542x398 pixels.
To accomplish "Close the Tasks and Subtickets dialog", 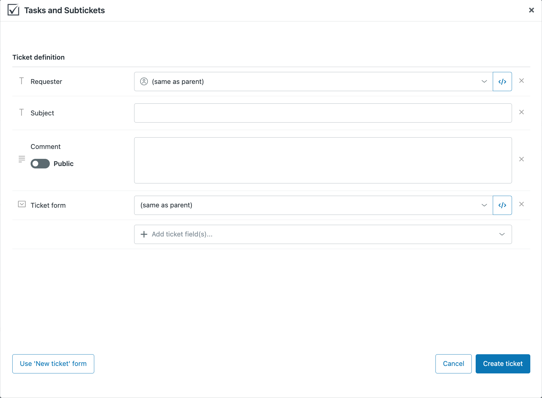I will point(531,10).
